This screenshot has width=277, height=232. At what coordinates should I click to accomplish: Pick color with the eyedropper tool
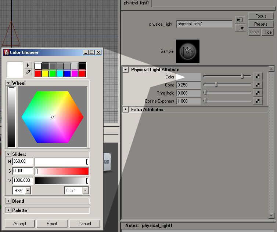(28, 73)
